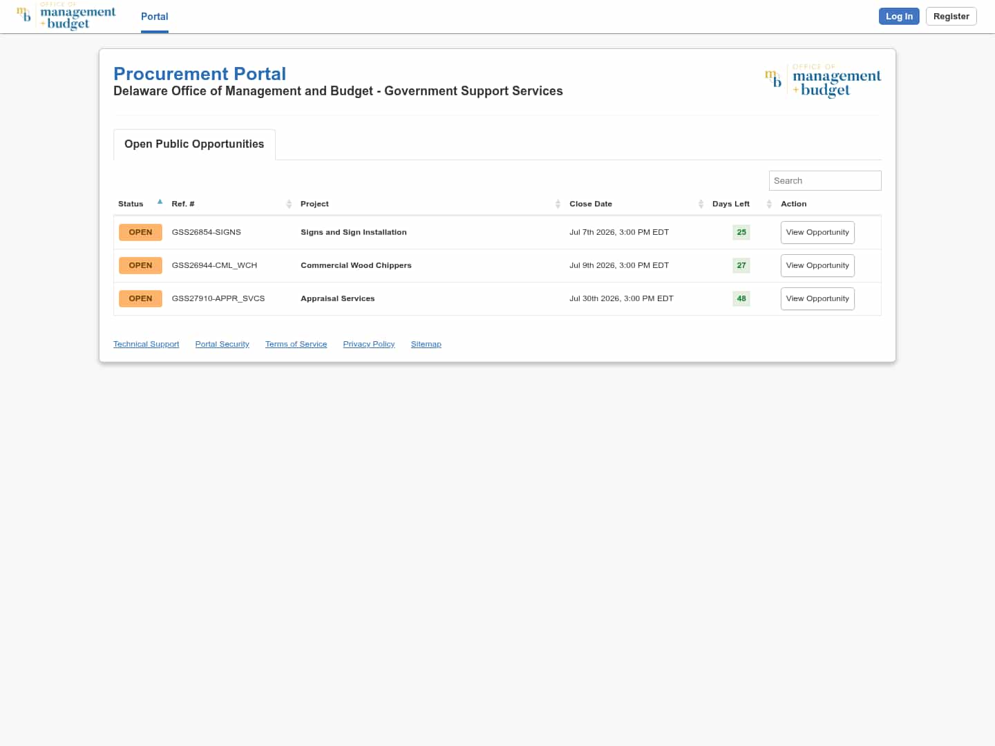
Task: Click project name Appraisal Services
Action: click(337, 299)
